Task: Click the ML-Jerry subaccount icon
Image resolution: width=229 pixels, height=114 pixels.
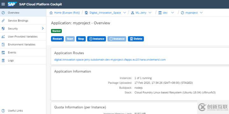Action: (132, 13)
